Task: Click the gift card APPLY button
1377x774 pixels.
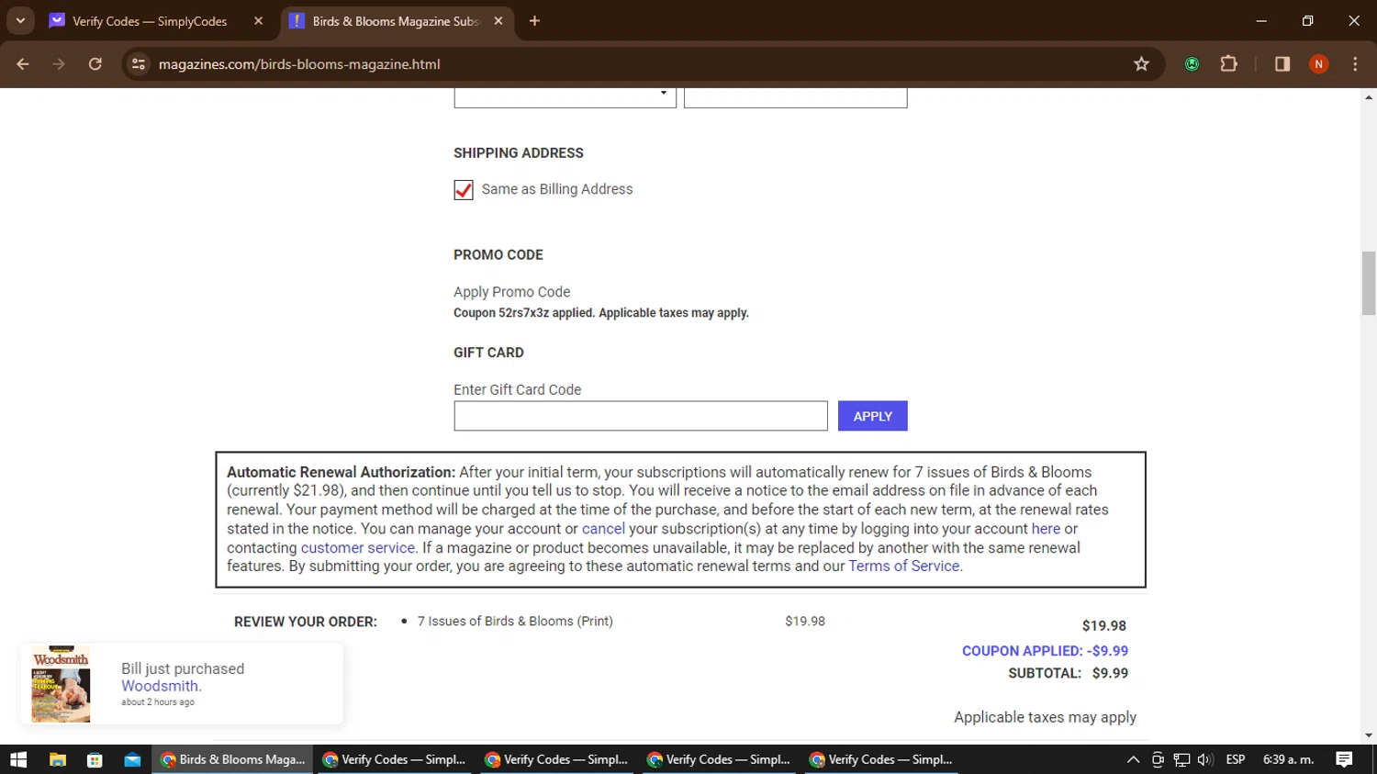Action: tap(872, 416)
